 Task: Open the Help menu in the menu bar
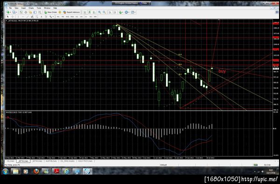click(x=55, y=8)
